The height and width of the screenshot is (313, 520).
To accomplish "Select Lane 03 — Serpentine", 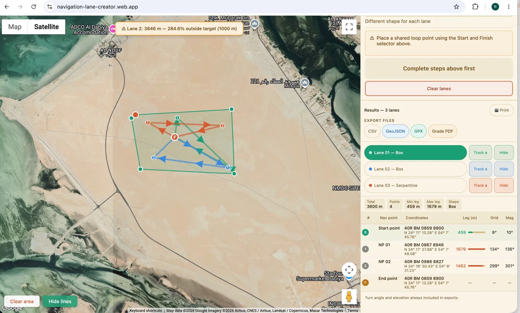I will point(415,185).
